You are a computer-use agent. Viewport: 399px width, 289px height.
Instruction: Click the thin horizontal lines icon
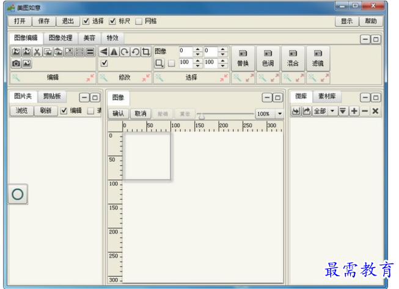(x=79, y=52)
